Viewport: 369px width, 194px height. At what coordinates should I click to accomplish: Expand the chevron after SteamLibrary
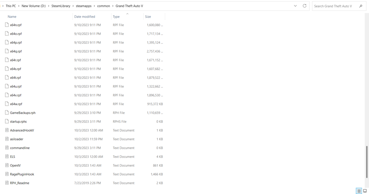click(73, 6)
